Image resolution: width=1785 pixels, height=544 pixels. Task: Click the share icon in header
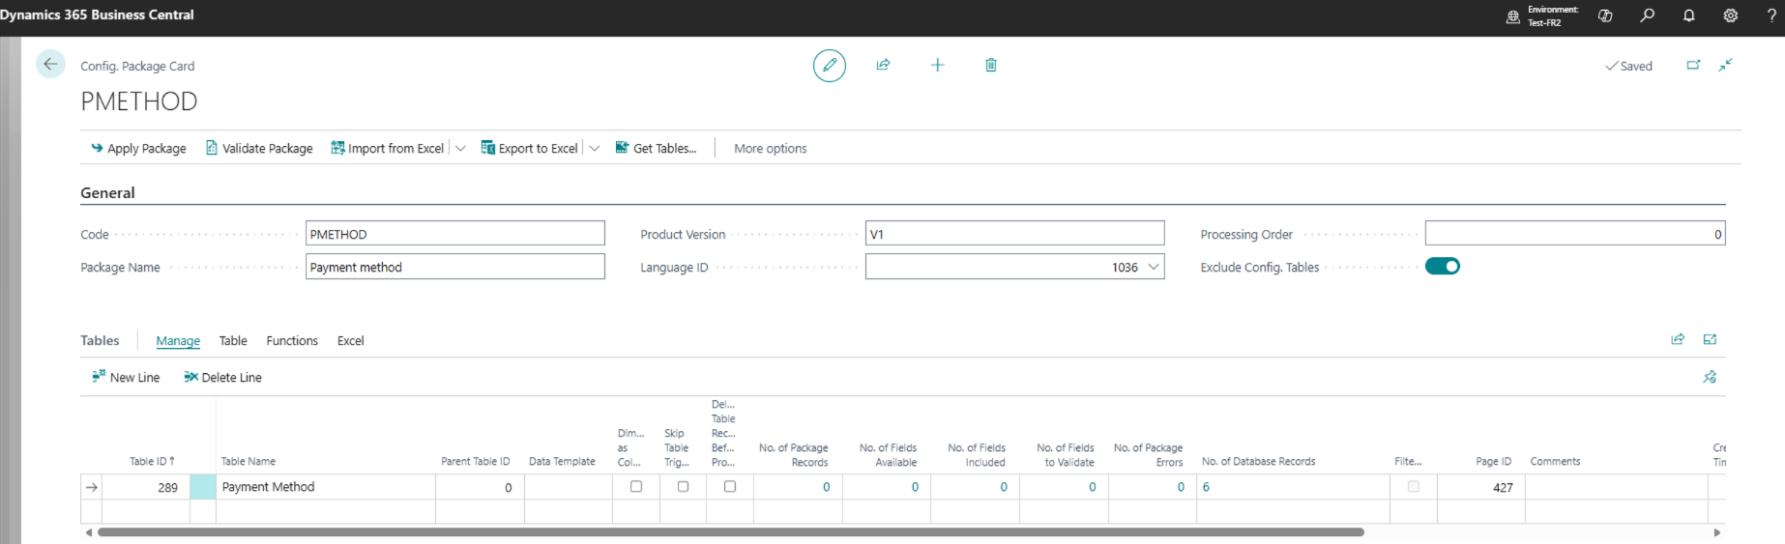tap(883, 65)
